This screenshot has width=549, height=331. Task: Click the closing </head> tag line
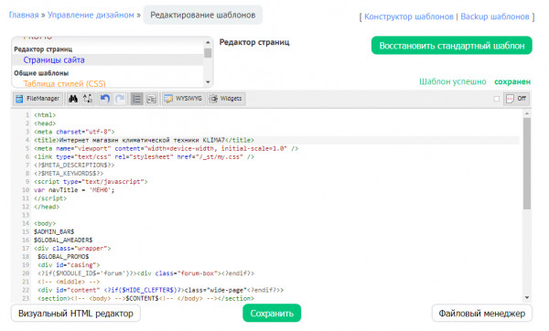(x=47, y=207)
